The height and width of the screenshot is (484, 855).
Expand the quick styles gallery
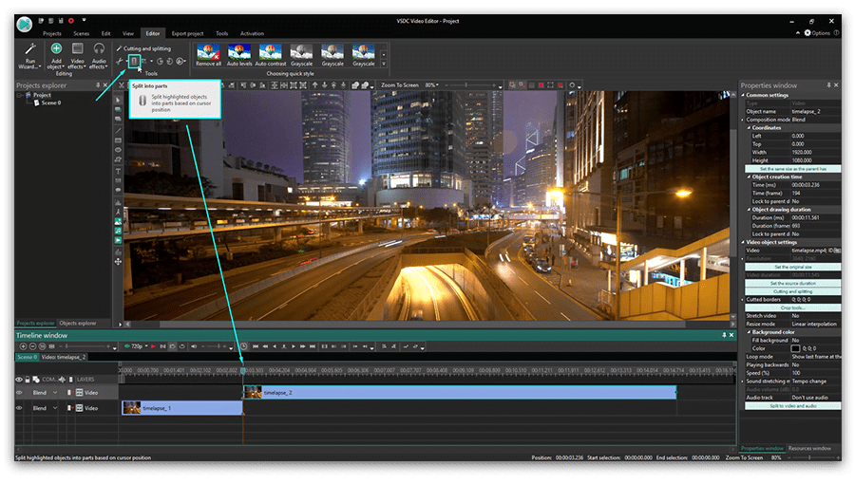click(384, 64)
